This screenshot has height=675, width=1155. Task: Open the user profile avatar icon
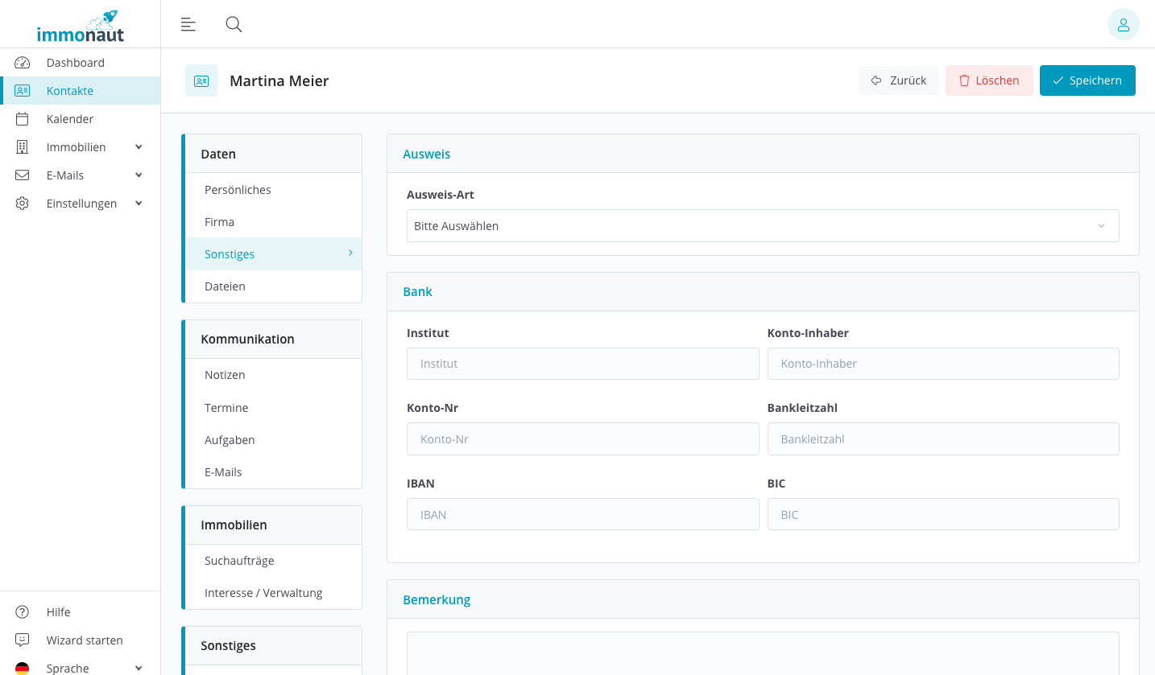(1123, 24)
